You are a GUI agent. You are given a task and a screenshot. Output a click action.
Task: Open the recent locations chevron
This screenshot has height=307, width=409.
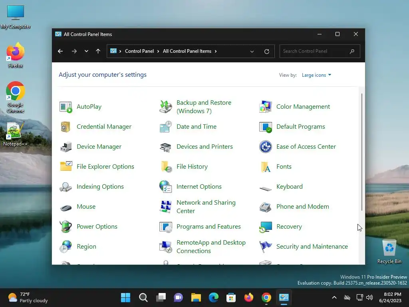(x=86, y=51)
